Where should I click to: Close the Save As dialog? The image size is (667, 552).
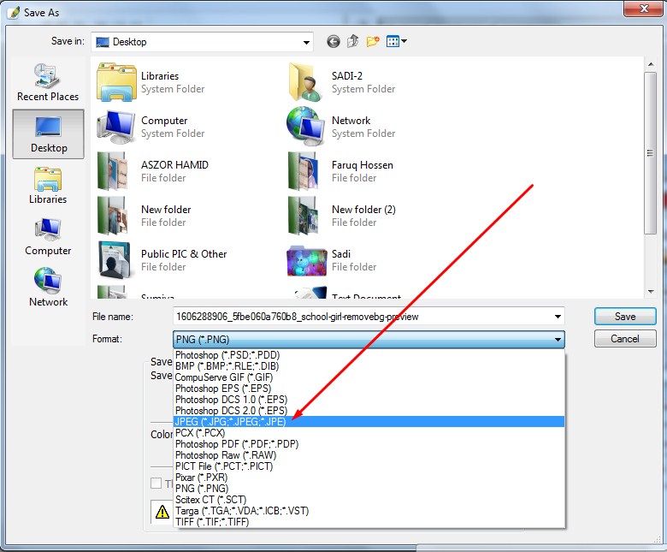click(644, 9)
